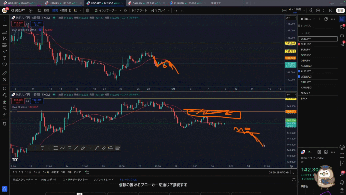The height and width of the screenshot is (195, 346).
Task: Enter fullscreen mode
Action: [x=325, y=10]
